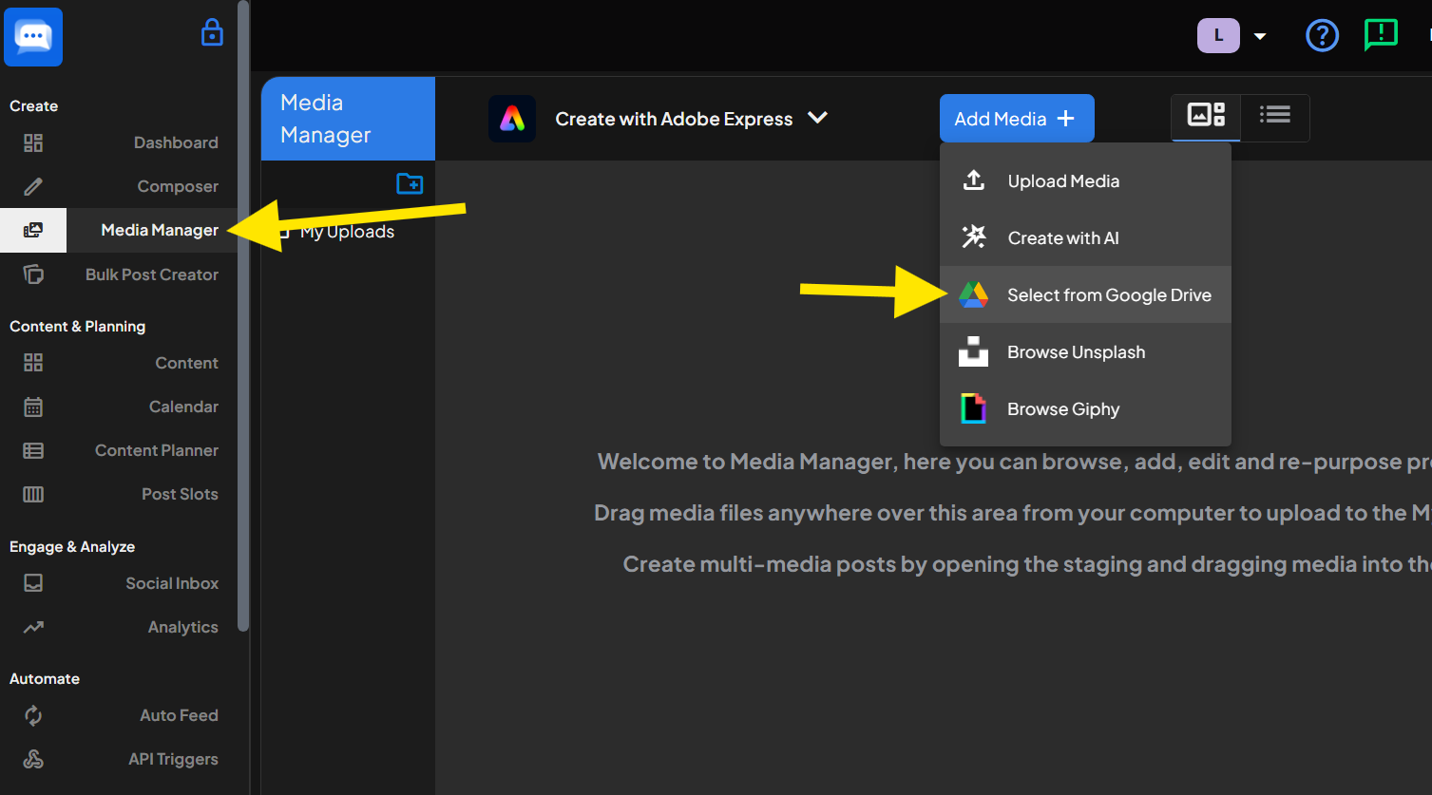1432x795 pixels.
Task: Click the app logo chat bubble icon
Action: coord(33,37)
